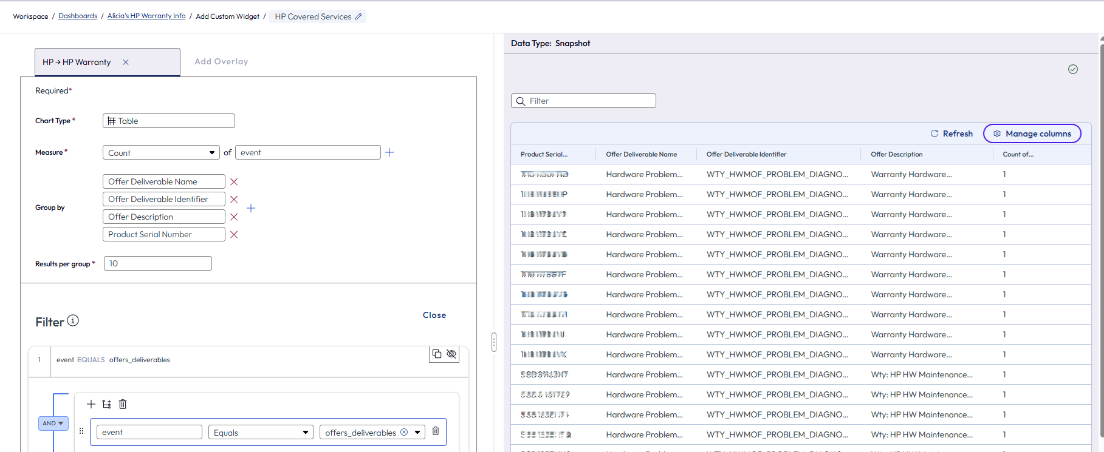Open Manage columns

point(1032,133)
